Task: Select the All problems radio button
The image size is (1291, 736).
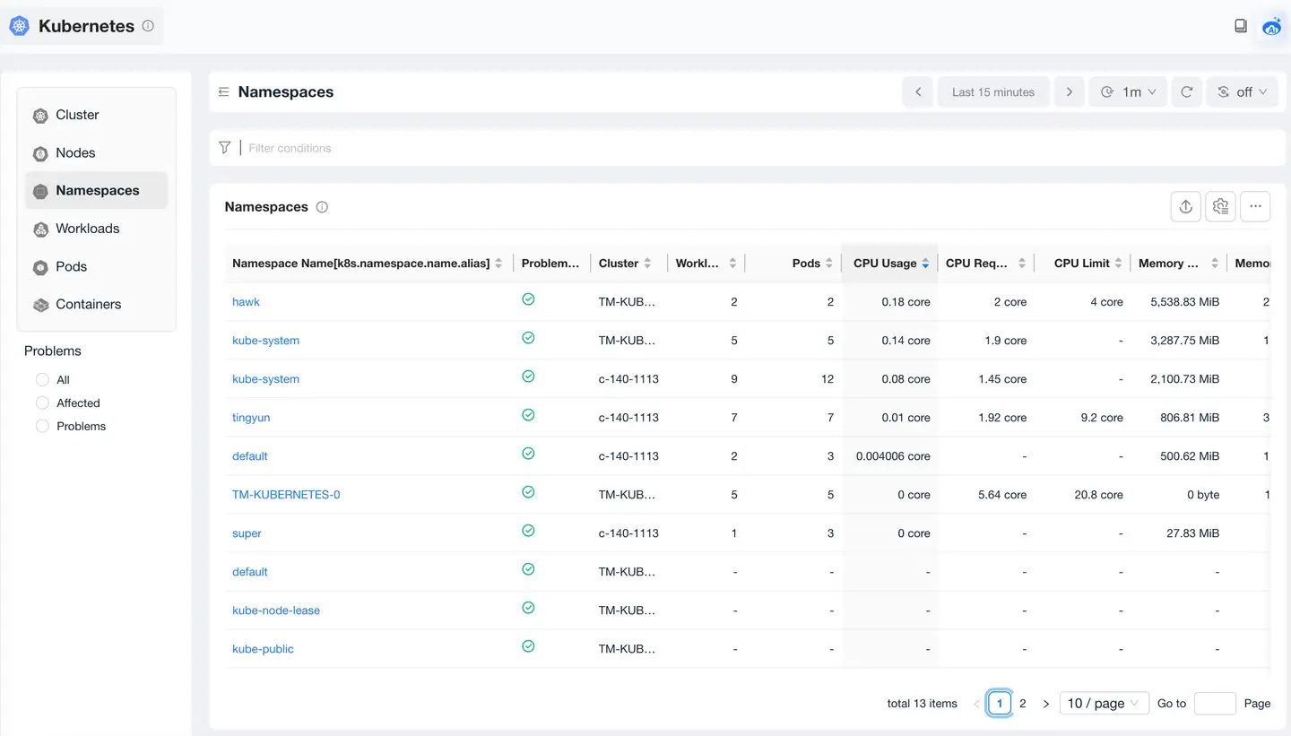Action: pyautogui.click(x=42, y=380)
